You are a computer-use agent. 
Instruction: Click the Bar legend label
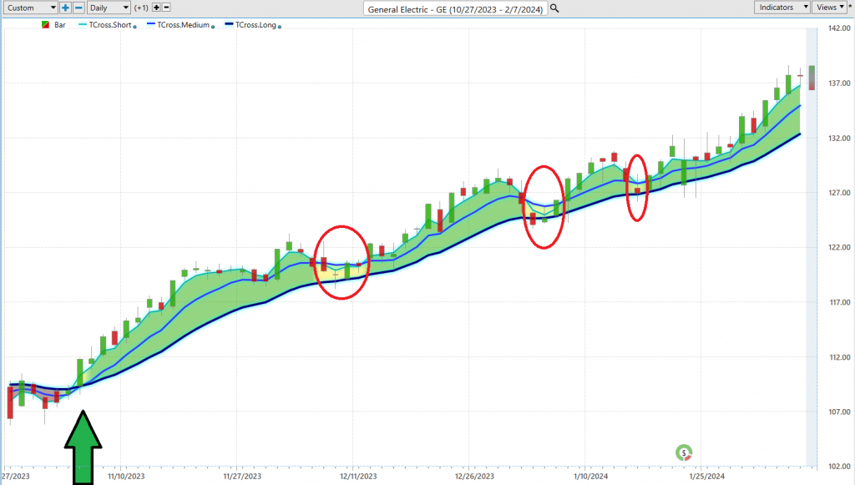point(60,25)
